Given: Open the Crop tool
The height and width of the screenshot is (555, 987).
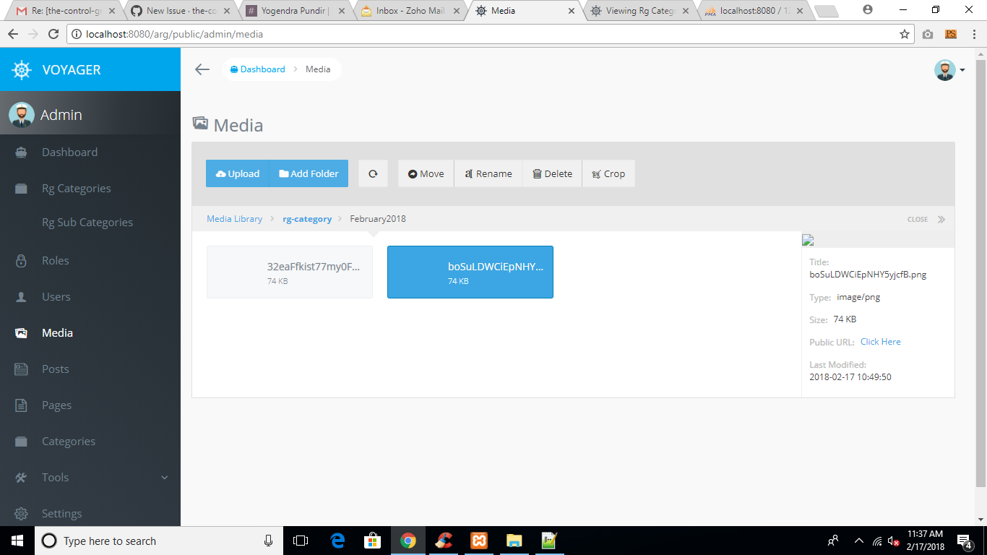Looking at the screenshot, I should click(x=608, y=173).
